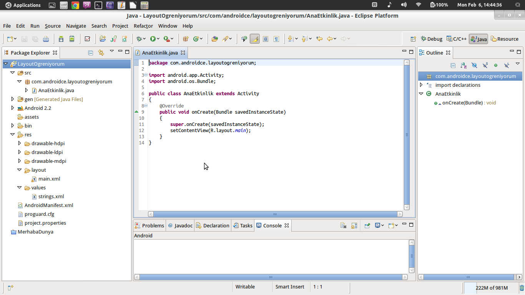Open the Debug toolbar button dropdown arrow
The image size is (525, 295).
point(144,39)
